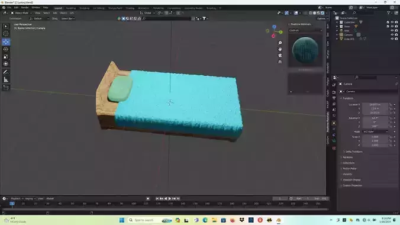Open the timeline Marker menu
Image resolution: width=400 pixels, height=225 pixels.
click(x=50, y=198)
